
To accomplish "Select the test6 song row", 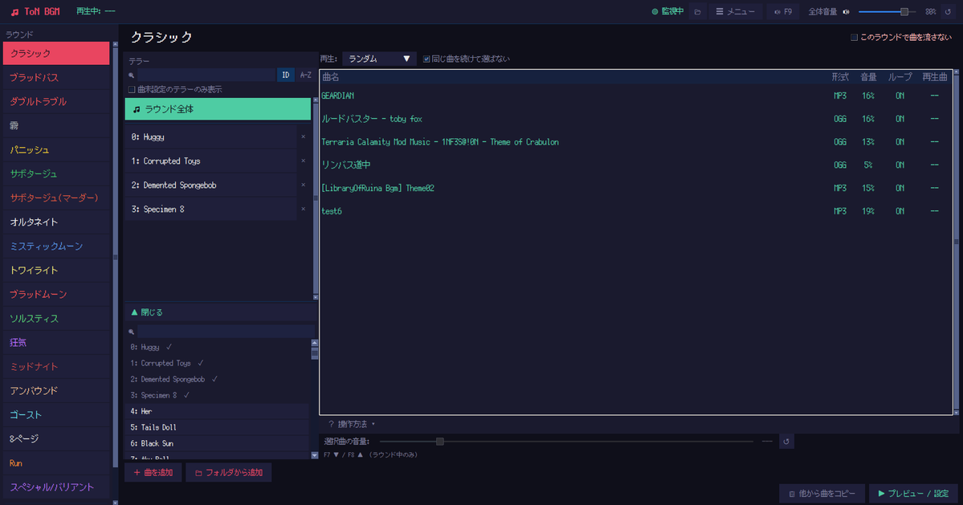I will tap(635, 211).
